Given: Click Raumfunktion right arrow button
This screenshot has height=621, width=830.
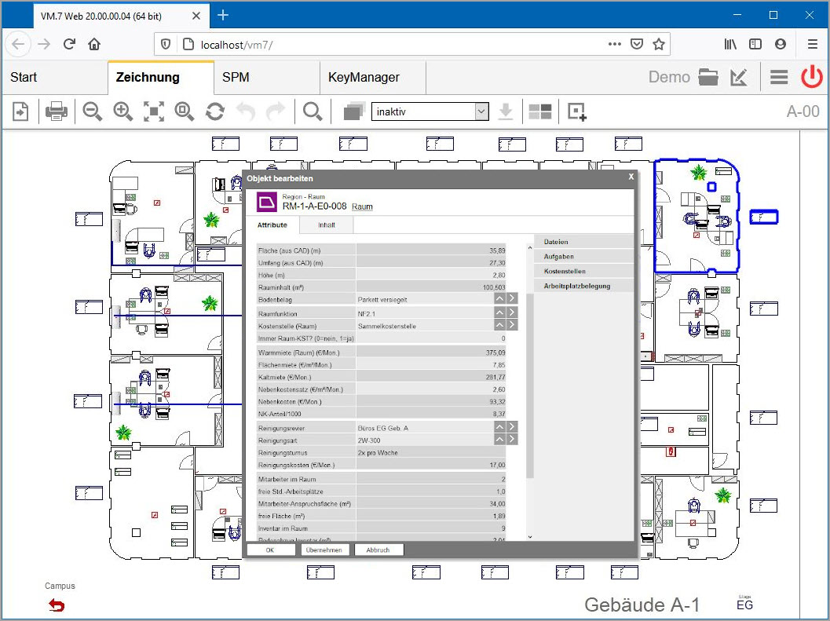Looking at the screenshot, I should [x=512, y=312].
